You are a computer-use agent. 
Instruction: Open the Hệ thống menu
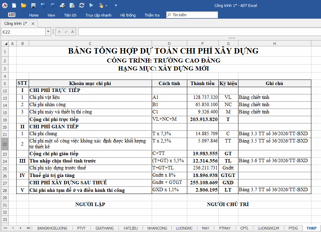[x=128, y=15]
